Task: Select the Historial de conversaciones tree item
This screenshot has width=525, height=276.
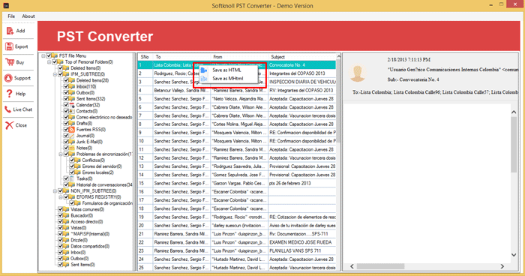Action: click(104, 185)
